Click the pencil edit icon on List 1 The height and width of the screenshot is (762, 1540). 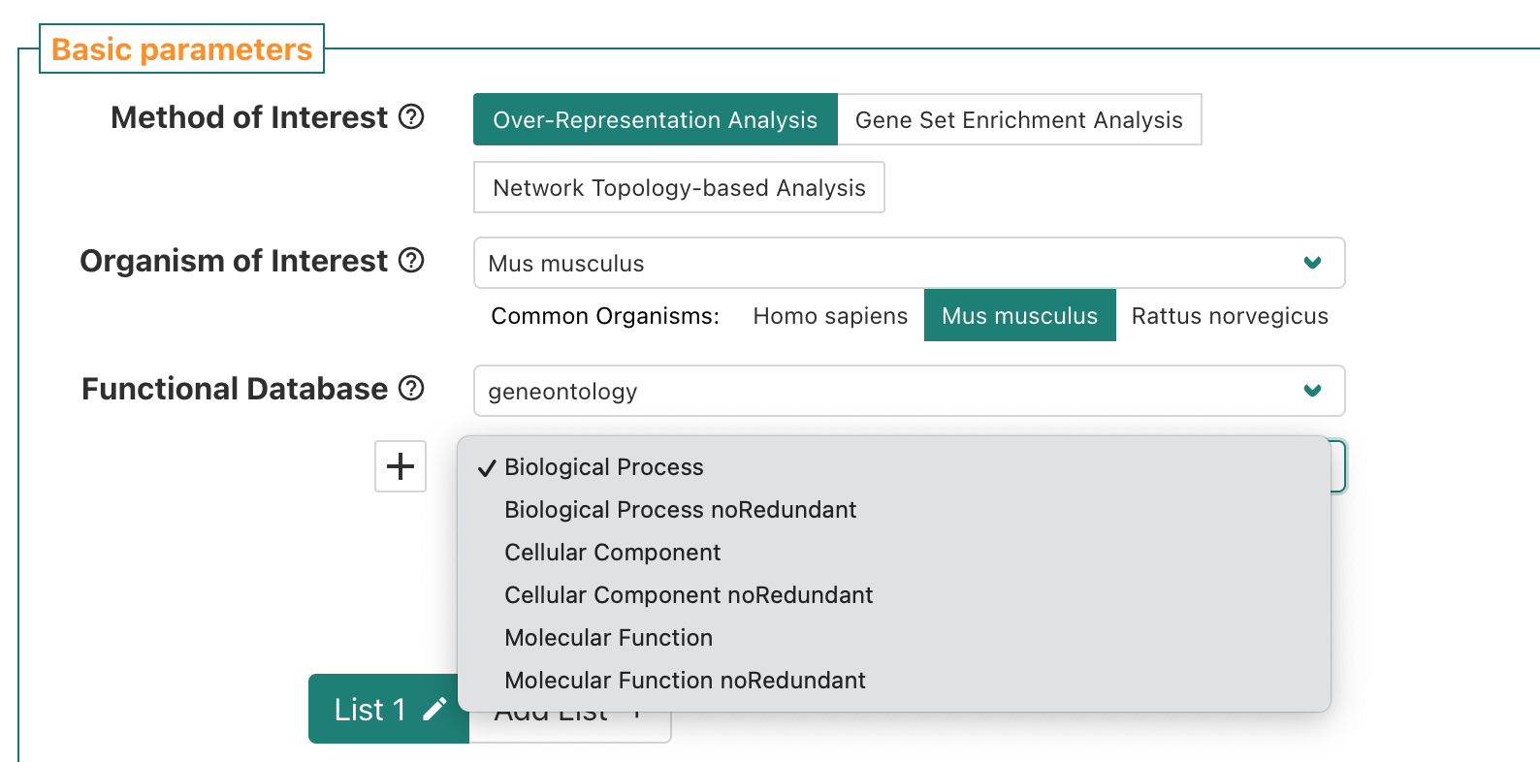tap(434, 710)
